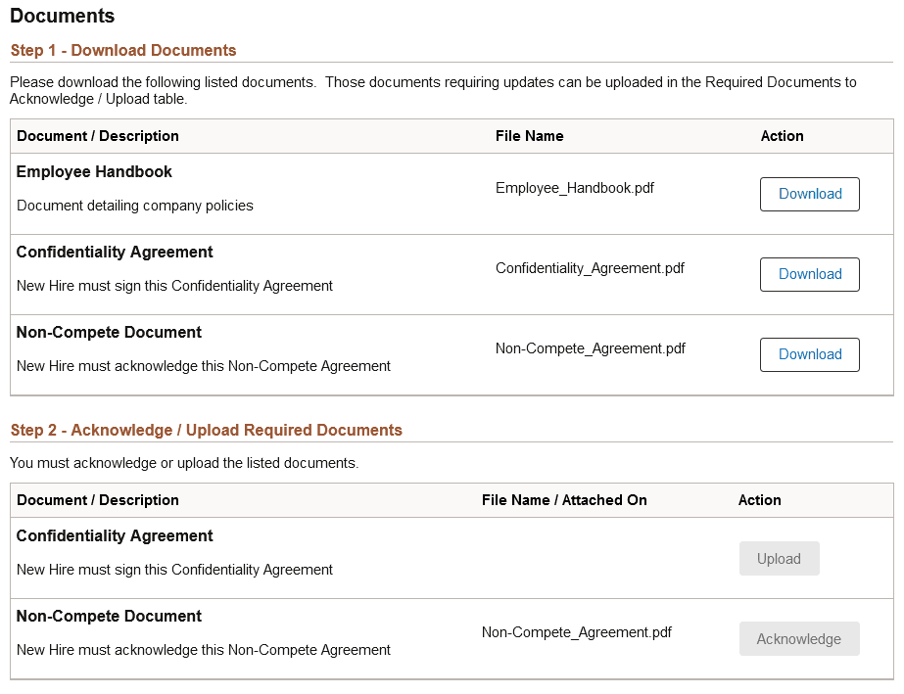Select the Employee Handbook row title
The width and height of the screenshot is (904, 694).
[x=94, y=171]
